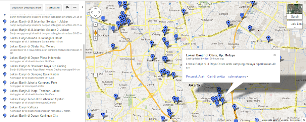Click Cari di sekitar link

(x=216, y=77)
